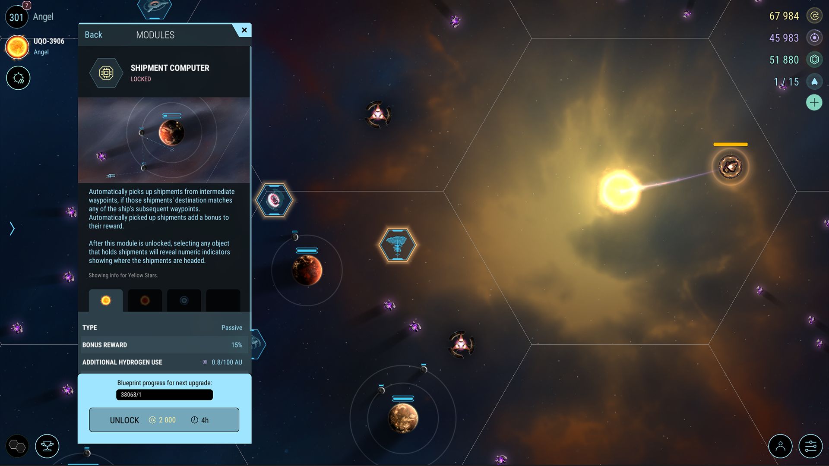
Task: Click the Back navigation button
Action: (x=93, y=35)
